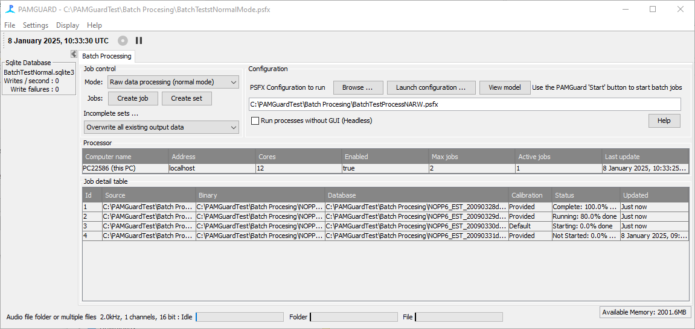The width and height of the screenshot is (695, 329).
Task: Click the Browse ... button
Action: (357, 87)
